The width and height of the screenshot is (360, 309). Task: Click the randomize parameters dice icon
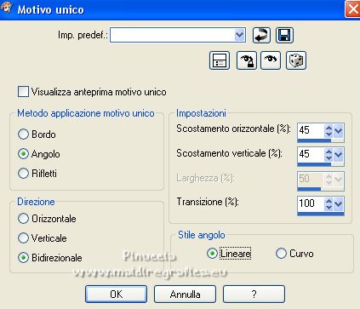(296, 60)
